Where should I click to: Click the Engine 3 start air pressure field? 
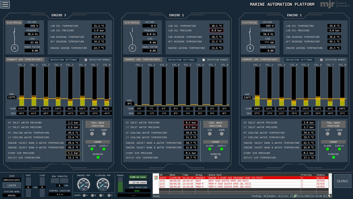[x=73, y=153]
